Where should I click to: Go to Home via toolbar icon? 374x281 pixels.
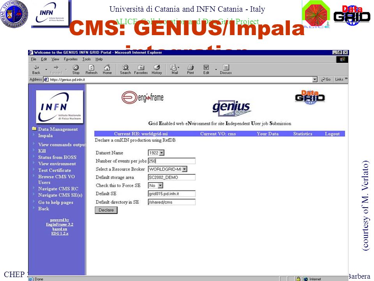pos(107,69)
